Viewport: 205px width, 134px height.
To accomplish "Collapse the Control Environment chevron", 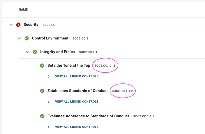I will coord(19,38).
